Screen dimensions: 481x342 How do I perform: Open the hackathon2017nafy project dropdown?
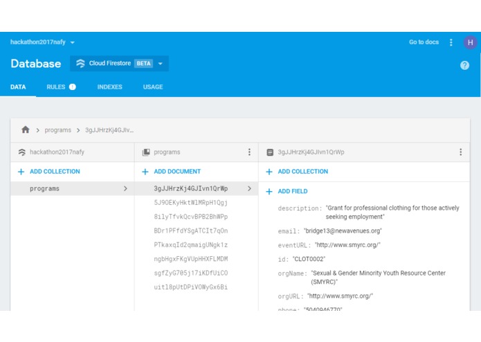coord(42,42)
